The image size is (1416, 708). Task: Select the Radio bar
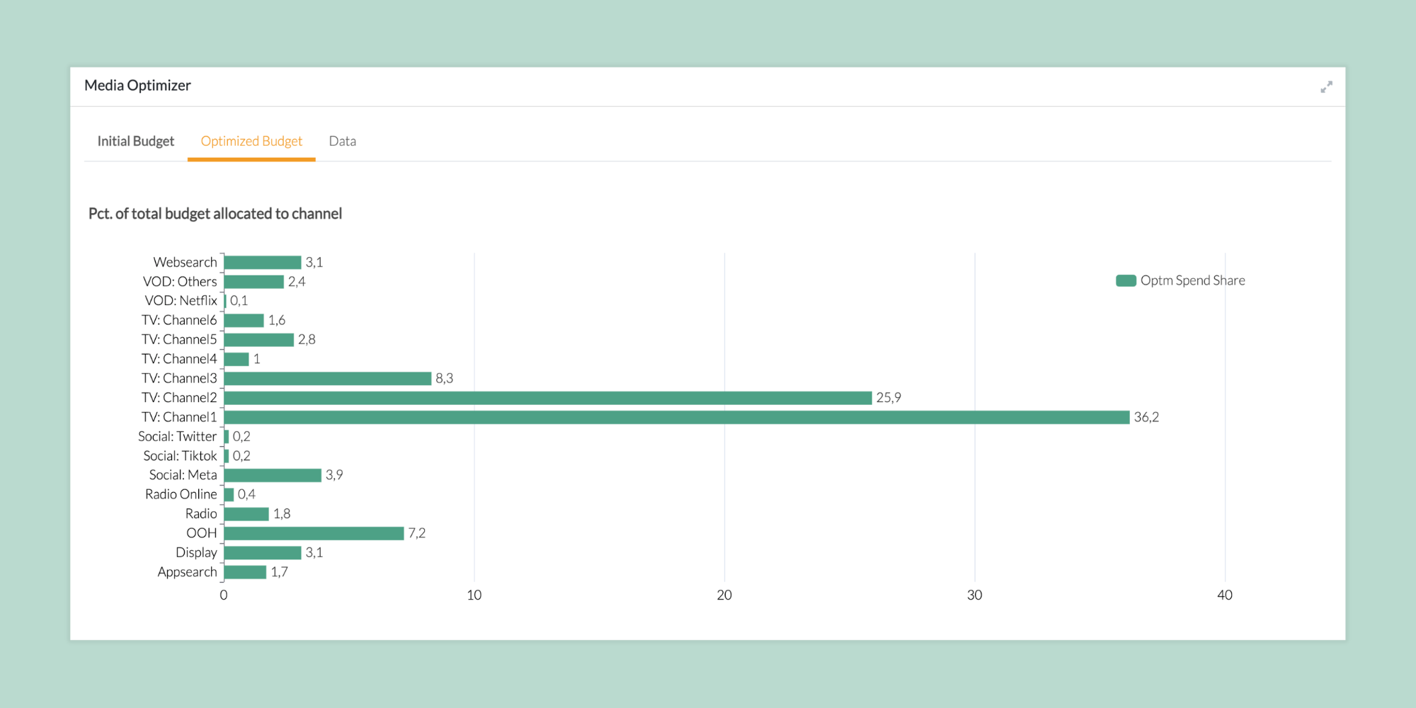pyautogui.click(x=246, y=514)
